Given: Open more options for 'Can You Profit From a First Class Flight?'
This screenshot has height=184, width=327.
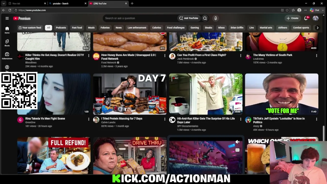Looking at the screenshot, I should [x=240, y=55].
